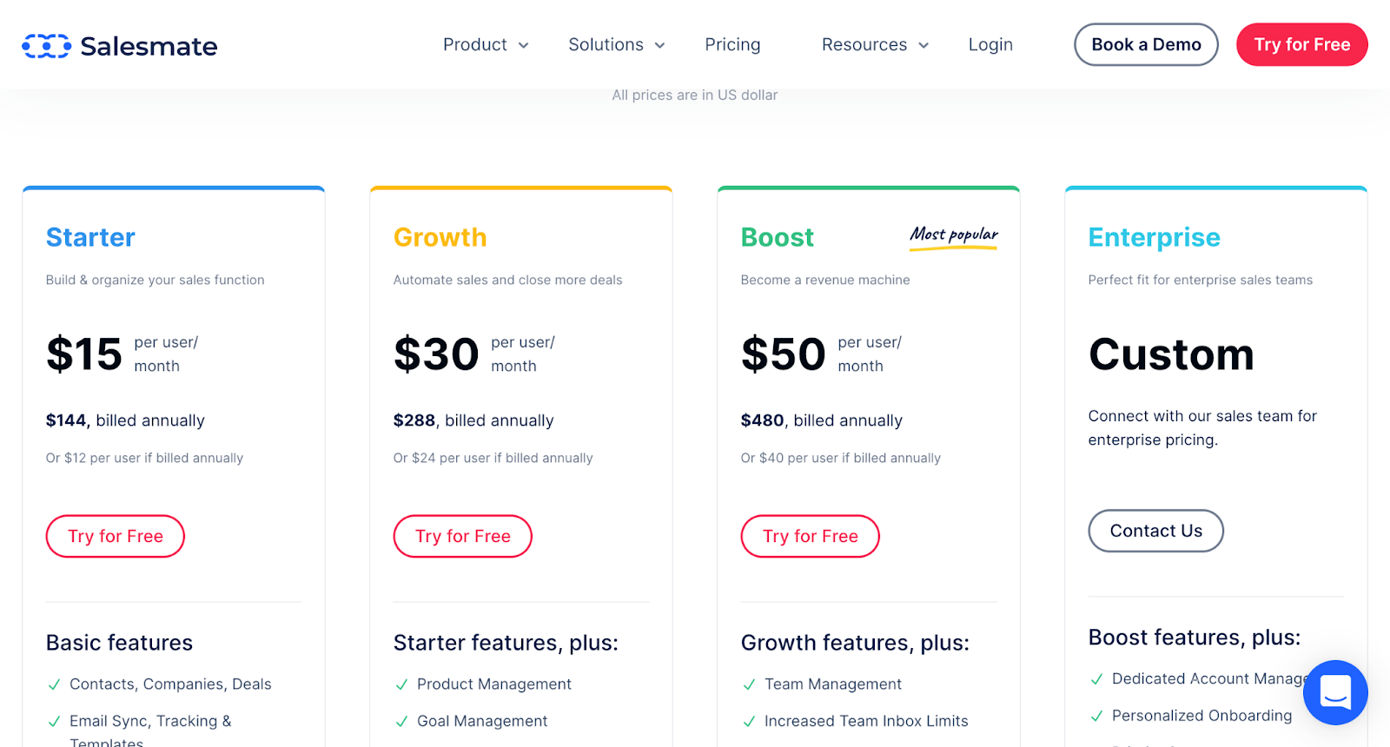Image resolution: width=1390 pixels, height=747 pixels.
Task: Start Starter plan Try for Free
Action: coord(116,536)
